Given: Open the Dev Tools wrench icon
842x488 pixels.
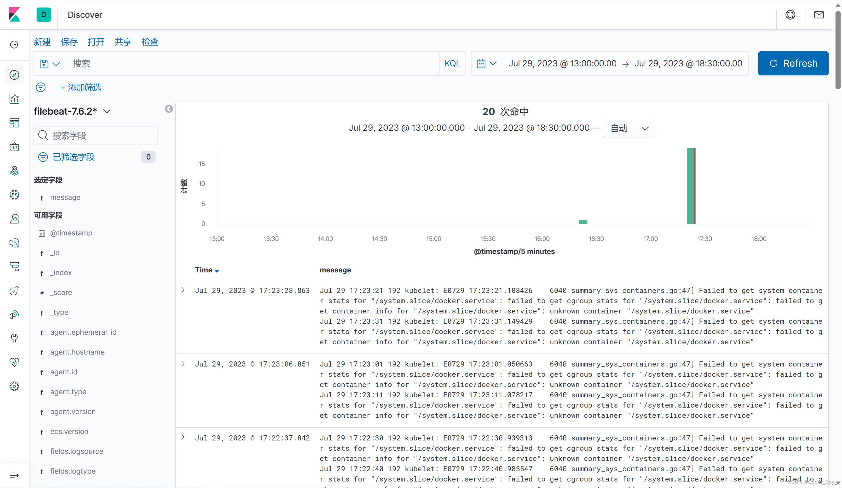Looking at the screenshot, I should (x=14, y=338).
